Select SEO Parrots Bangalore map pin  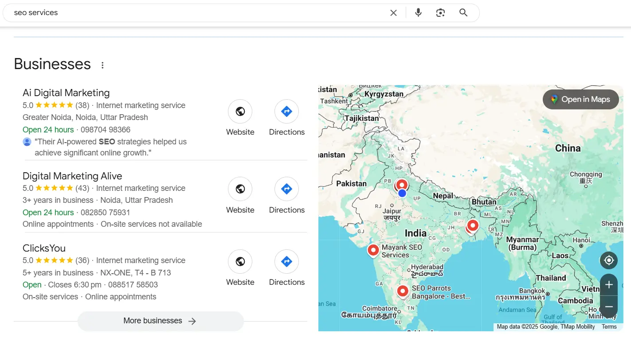403,291
